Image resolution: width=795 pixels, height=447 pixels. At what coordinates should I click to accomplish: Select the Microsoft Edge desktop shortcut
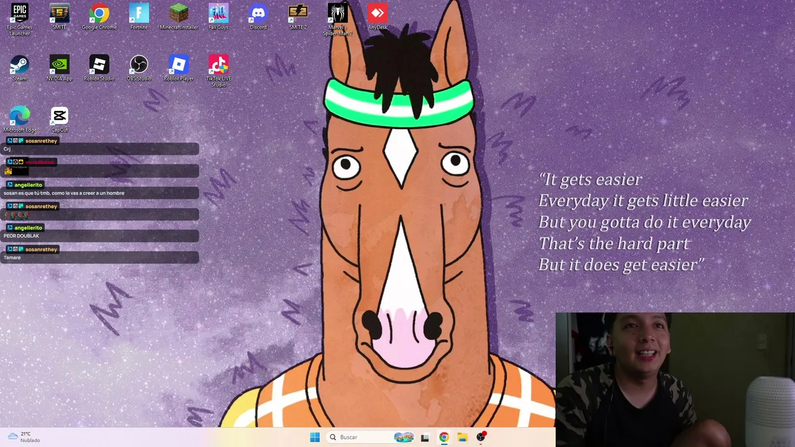[20, 119]
